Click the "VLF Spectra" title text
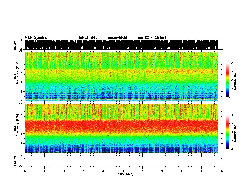The height and width of the screenshot is (192, 249). [x=36, y=38]
